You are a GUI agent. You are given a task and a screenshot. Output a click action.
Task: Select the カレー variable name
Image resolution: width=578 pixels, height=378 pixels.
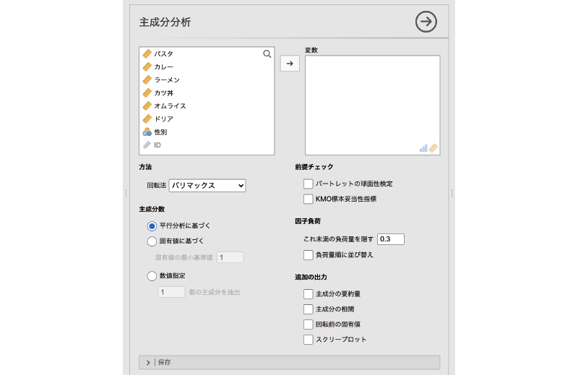pos(164,66)
